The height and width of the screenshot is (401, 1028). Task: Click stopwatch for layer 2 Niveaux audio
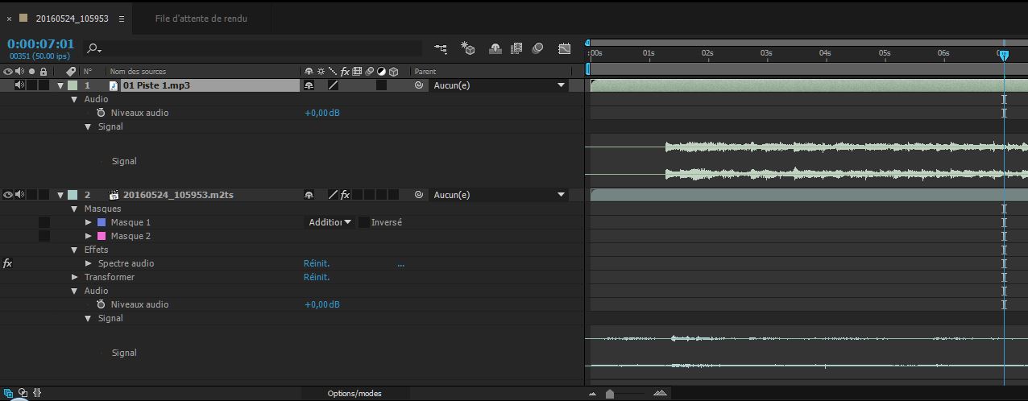(101, 304)
